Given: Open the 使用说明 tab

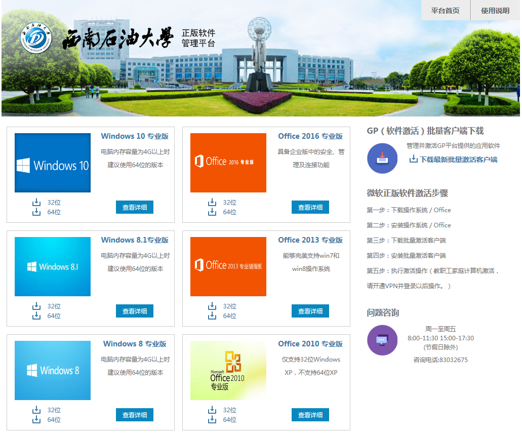Looking at the screenshot, I should (x=495, y=10).
